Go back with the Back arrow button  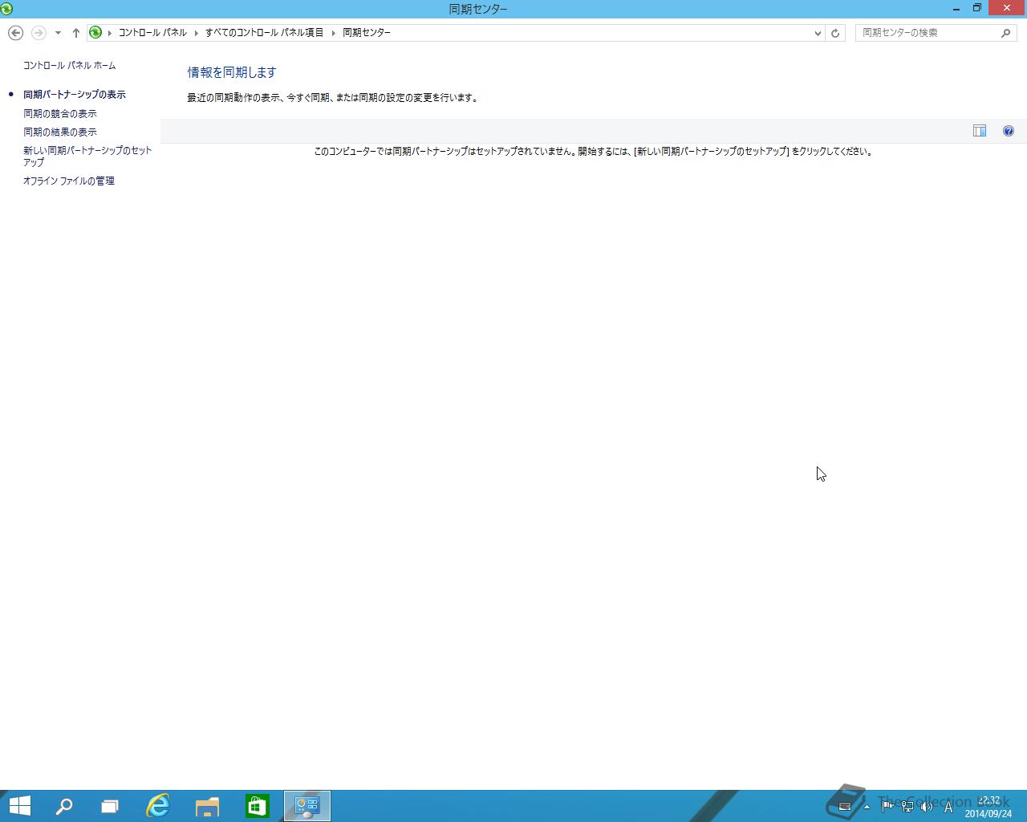[15, 33]
